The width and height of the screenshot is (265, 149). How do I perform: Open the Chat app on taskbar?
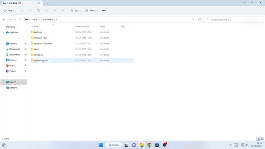click(x=134, y=145)
